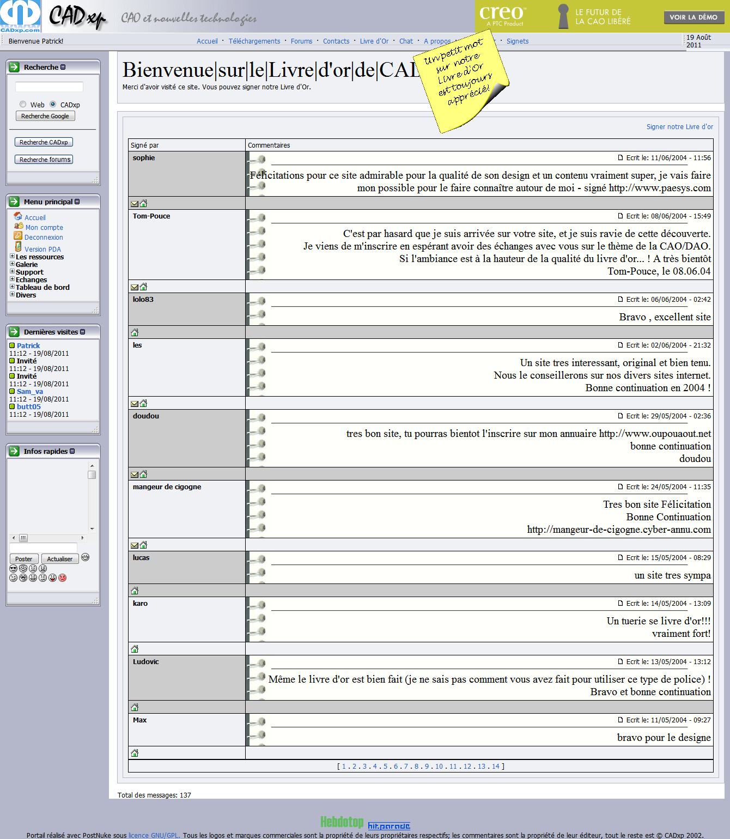Click the key icon beside Deconnexion
Image resolution: width=730 pixels, height=839 pixels.
click(17, 236)
